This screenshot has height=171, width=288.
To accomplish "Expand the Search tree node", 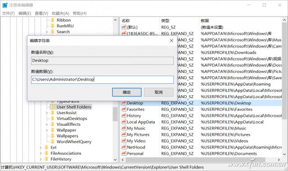I will click(x=47, y=32).
